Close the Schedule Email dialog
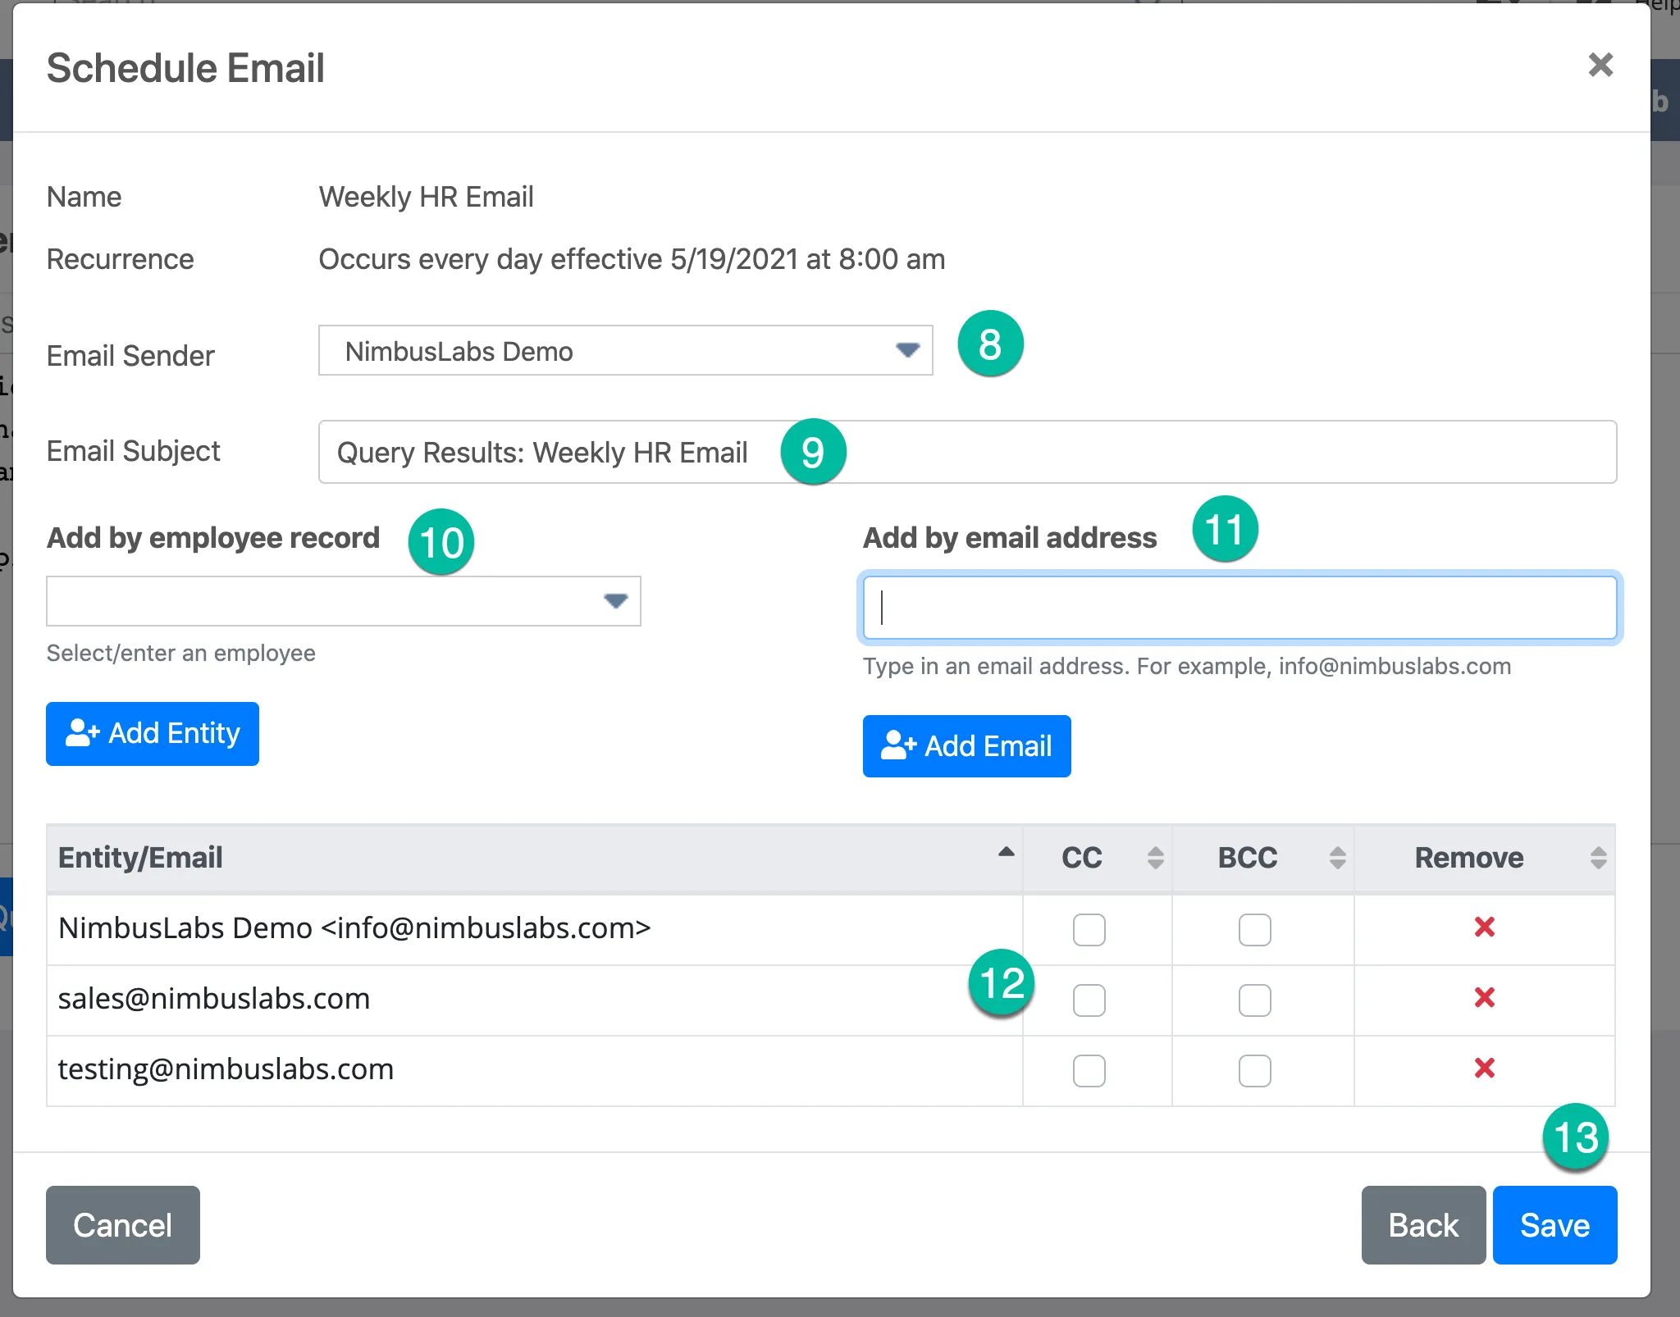1680x1317 pixels. tap(1600, 65)
